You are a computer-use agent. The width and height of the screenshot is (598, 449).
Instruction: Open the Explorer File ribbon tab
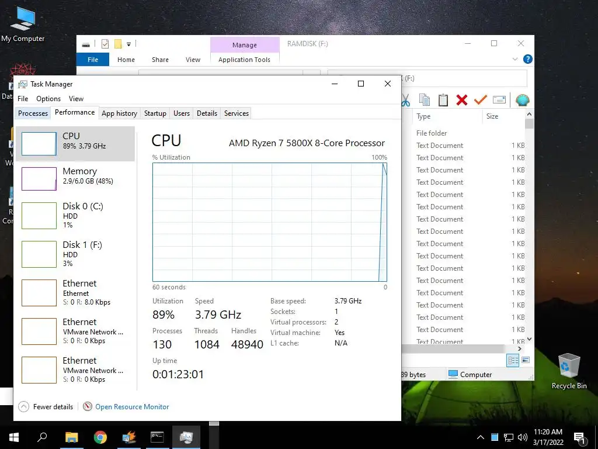click(x=93, y=60)
